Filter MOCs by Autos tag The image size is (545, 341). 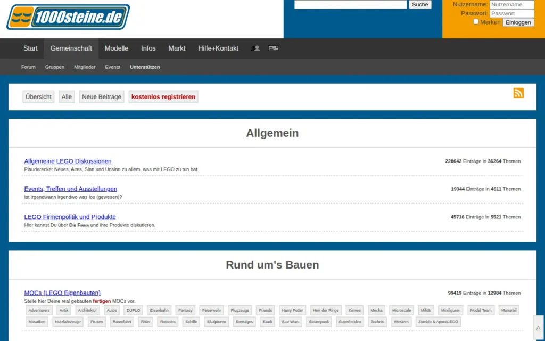point(112,311)
